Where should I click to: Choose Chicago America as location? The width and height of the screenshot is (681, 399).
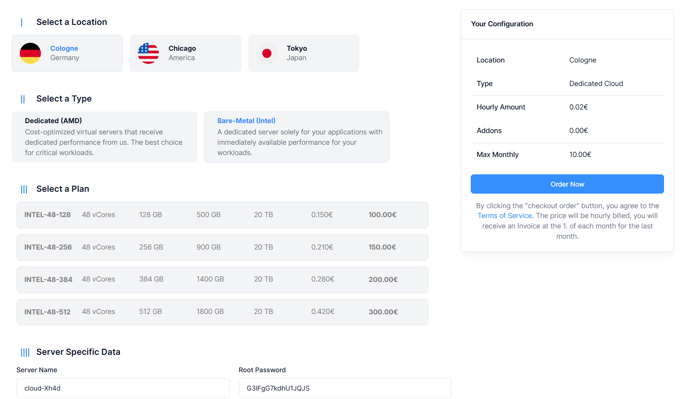[x=185, y=53]
